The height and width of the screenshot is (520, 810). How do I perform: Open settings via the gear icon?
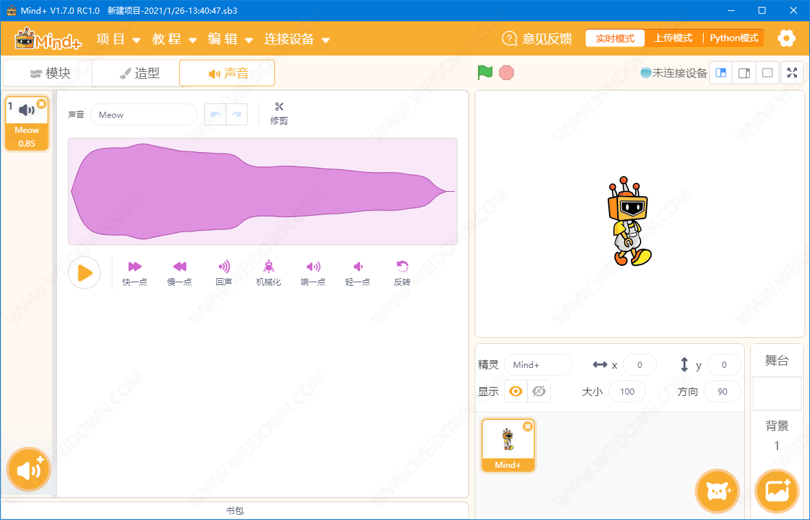click(786, 38)
